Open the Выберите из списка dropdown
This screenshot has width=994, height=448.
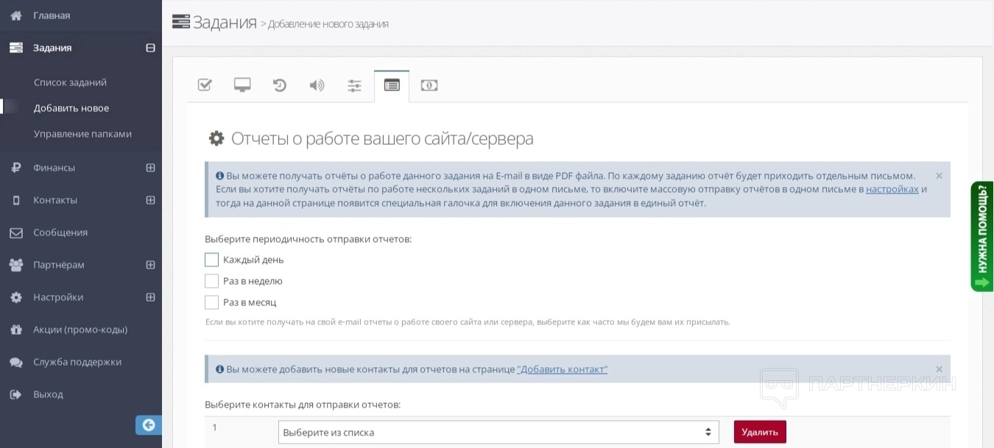[498, 433]
